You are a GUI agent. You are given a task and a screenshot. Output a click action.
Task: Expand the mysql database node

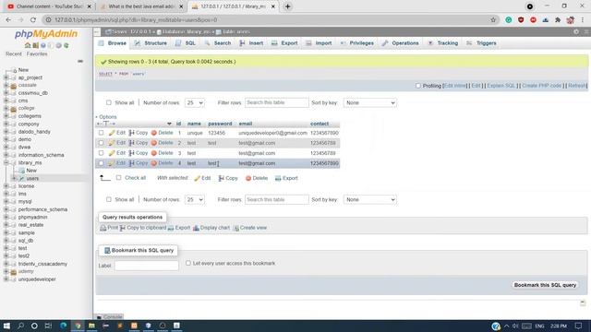pos(6,202)
